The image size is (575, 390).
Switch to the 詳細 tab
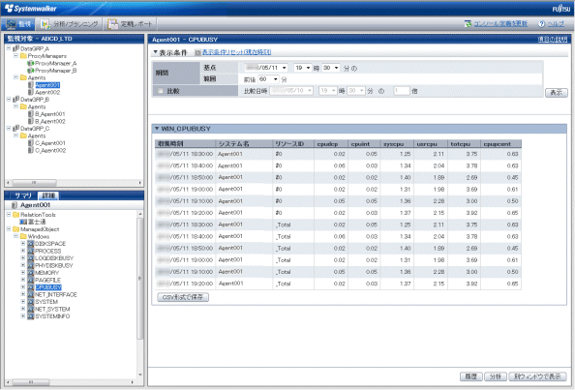click(48, 195)
